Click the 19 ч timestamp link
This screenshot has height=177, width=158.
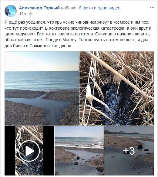(x=23, y=14)
